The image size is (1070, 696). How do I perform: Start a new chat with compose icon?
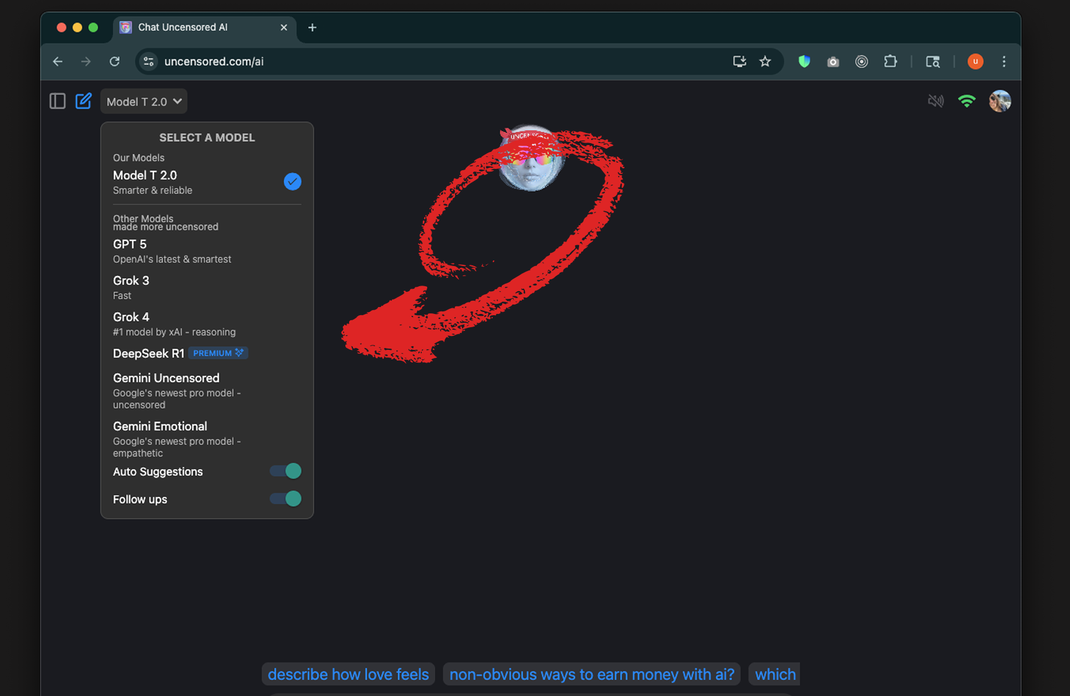point(83,101)
